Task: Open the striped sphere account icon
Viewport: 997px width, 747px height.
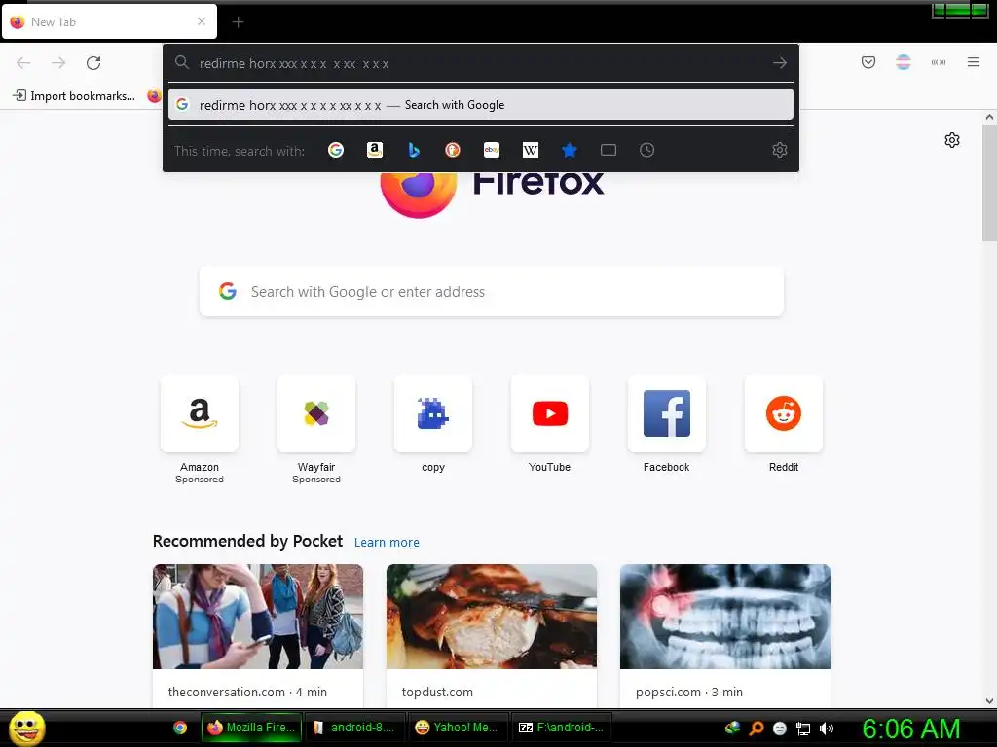Action: [903, 62]
